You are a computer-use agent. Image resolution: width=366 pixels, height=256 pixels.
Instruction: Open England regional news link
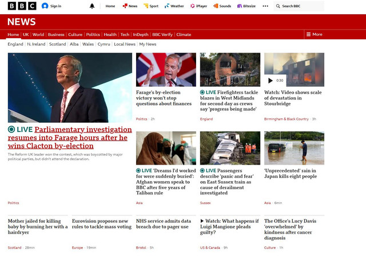point(15,44)
